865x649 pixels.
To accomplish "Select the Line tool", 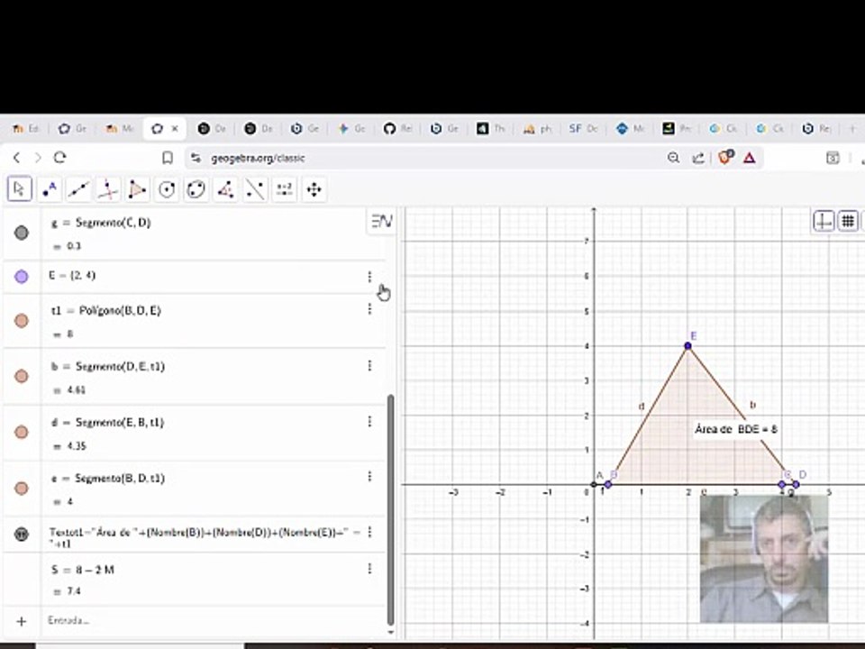I will click(78, 189).
